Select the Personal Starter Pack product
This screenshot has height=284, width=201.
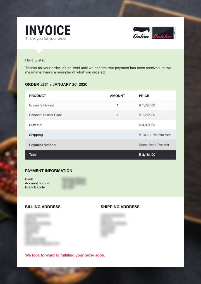(x=46, y=115)
